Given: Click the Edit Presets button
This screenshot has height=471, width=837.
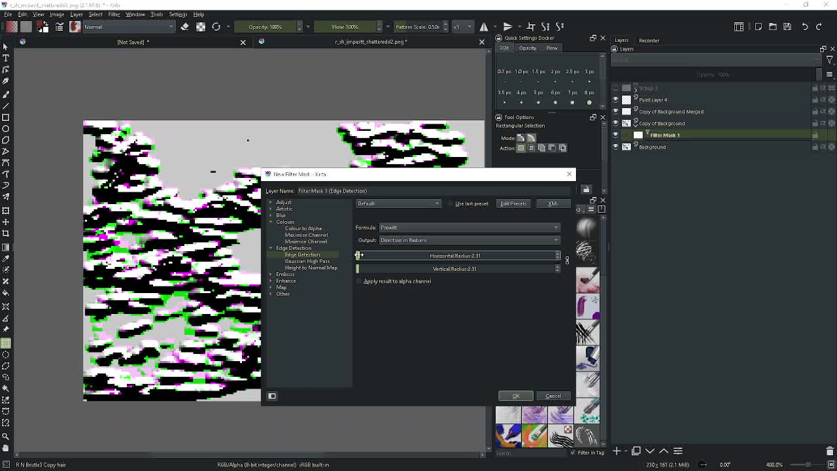Looking at the screenshot, I should point(513,203).
